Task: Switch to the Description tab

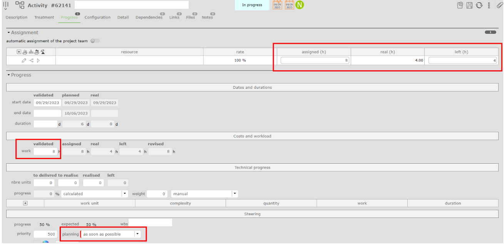Action: pyautogui.click(x=17, y=17)
